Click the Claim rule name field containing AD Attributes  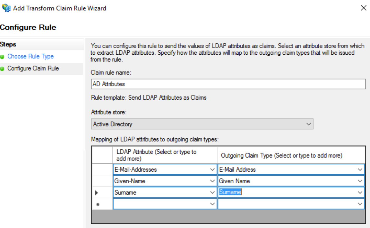tap(228, 84)
